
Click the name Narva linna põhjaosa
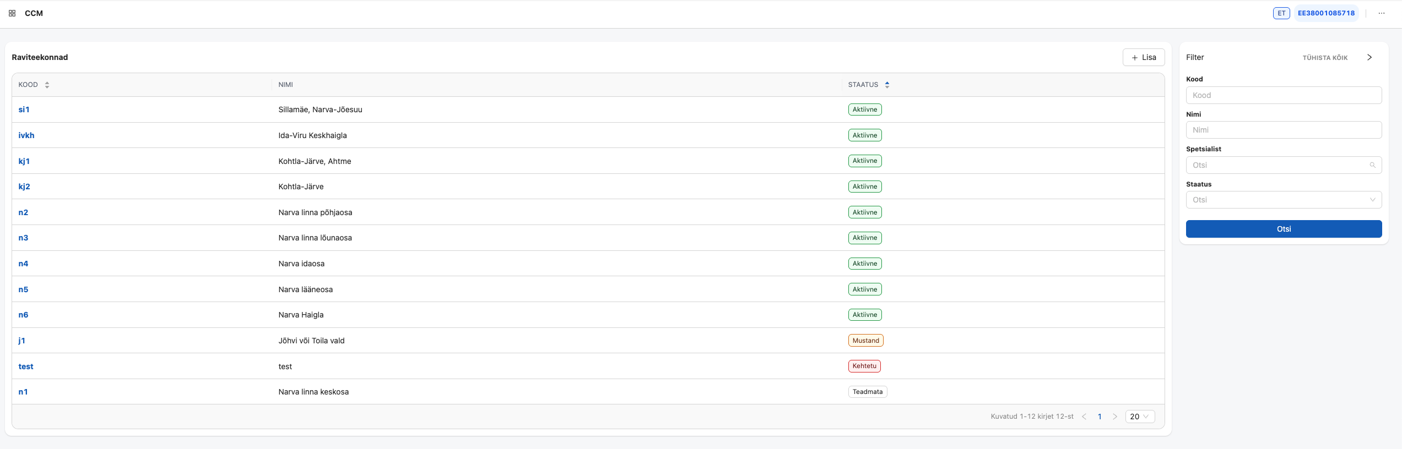coord(315,212)
